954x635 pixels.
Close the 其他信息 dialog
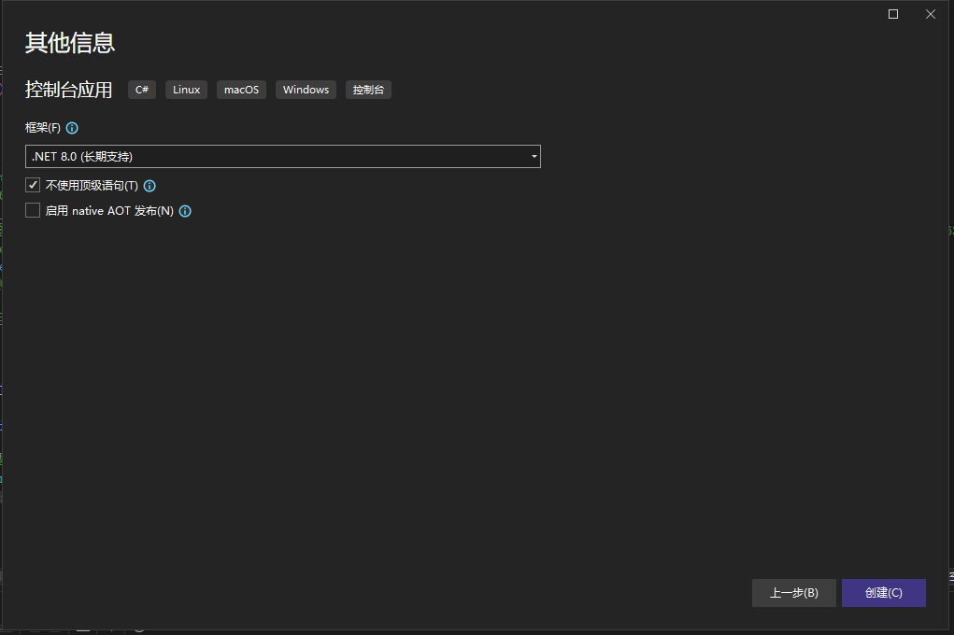(931, 14)
